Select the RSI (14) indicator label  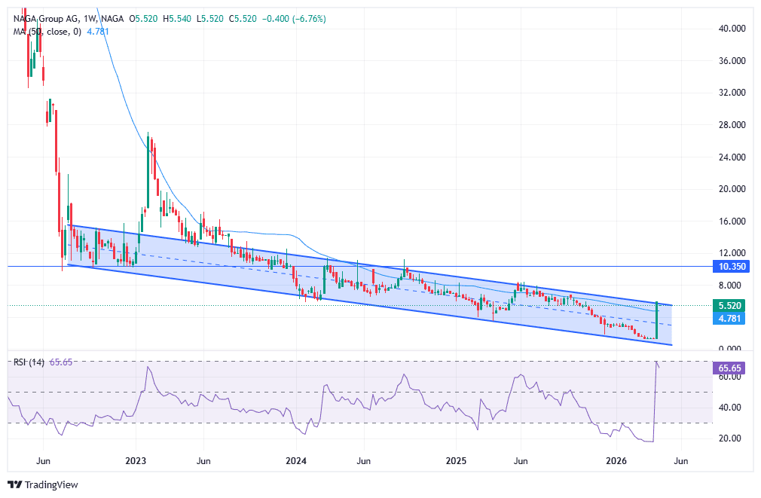point(27,362)
